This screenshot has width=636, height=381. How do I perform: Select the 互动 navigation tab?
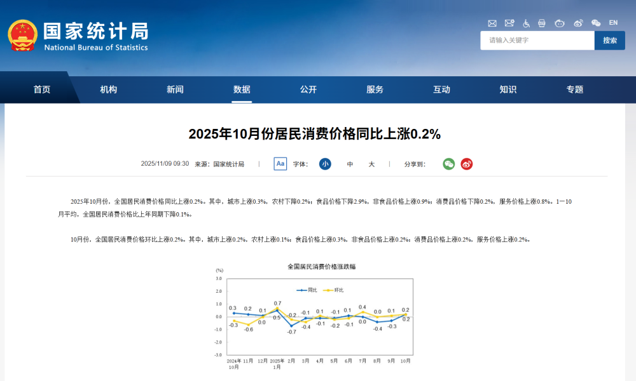coord(441,89)
